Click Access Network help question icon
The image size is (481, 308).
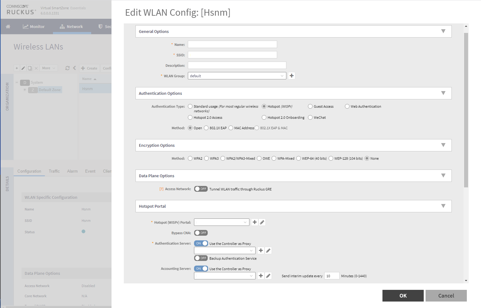161,189
